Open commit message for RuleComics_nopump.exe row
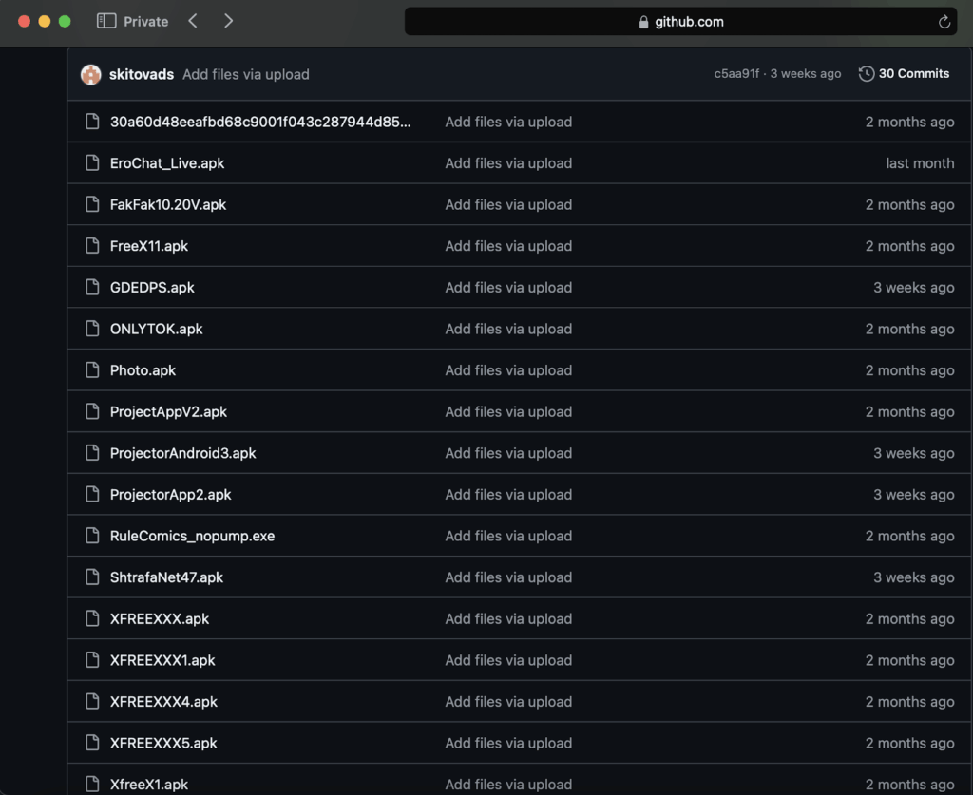Viewport: 973px width, 795px height. click(508, 536)
